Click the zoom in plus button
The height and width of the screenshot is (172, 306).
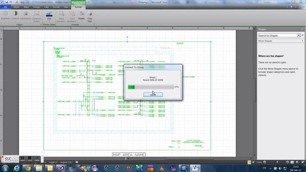pyautogui.click(x=287, y=162)
